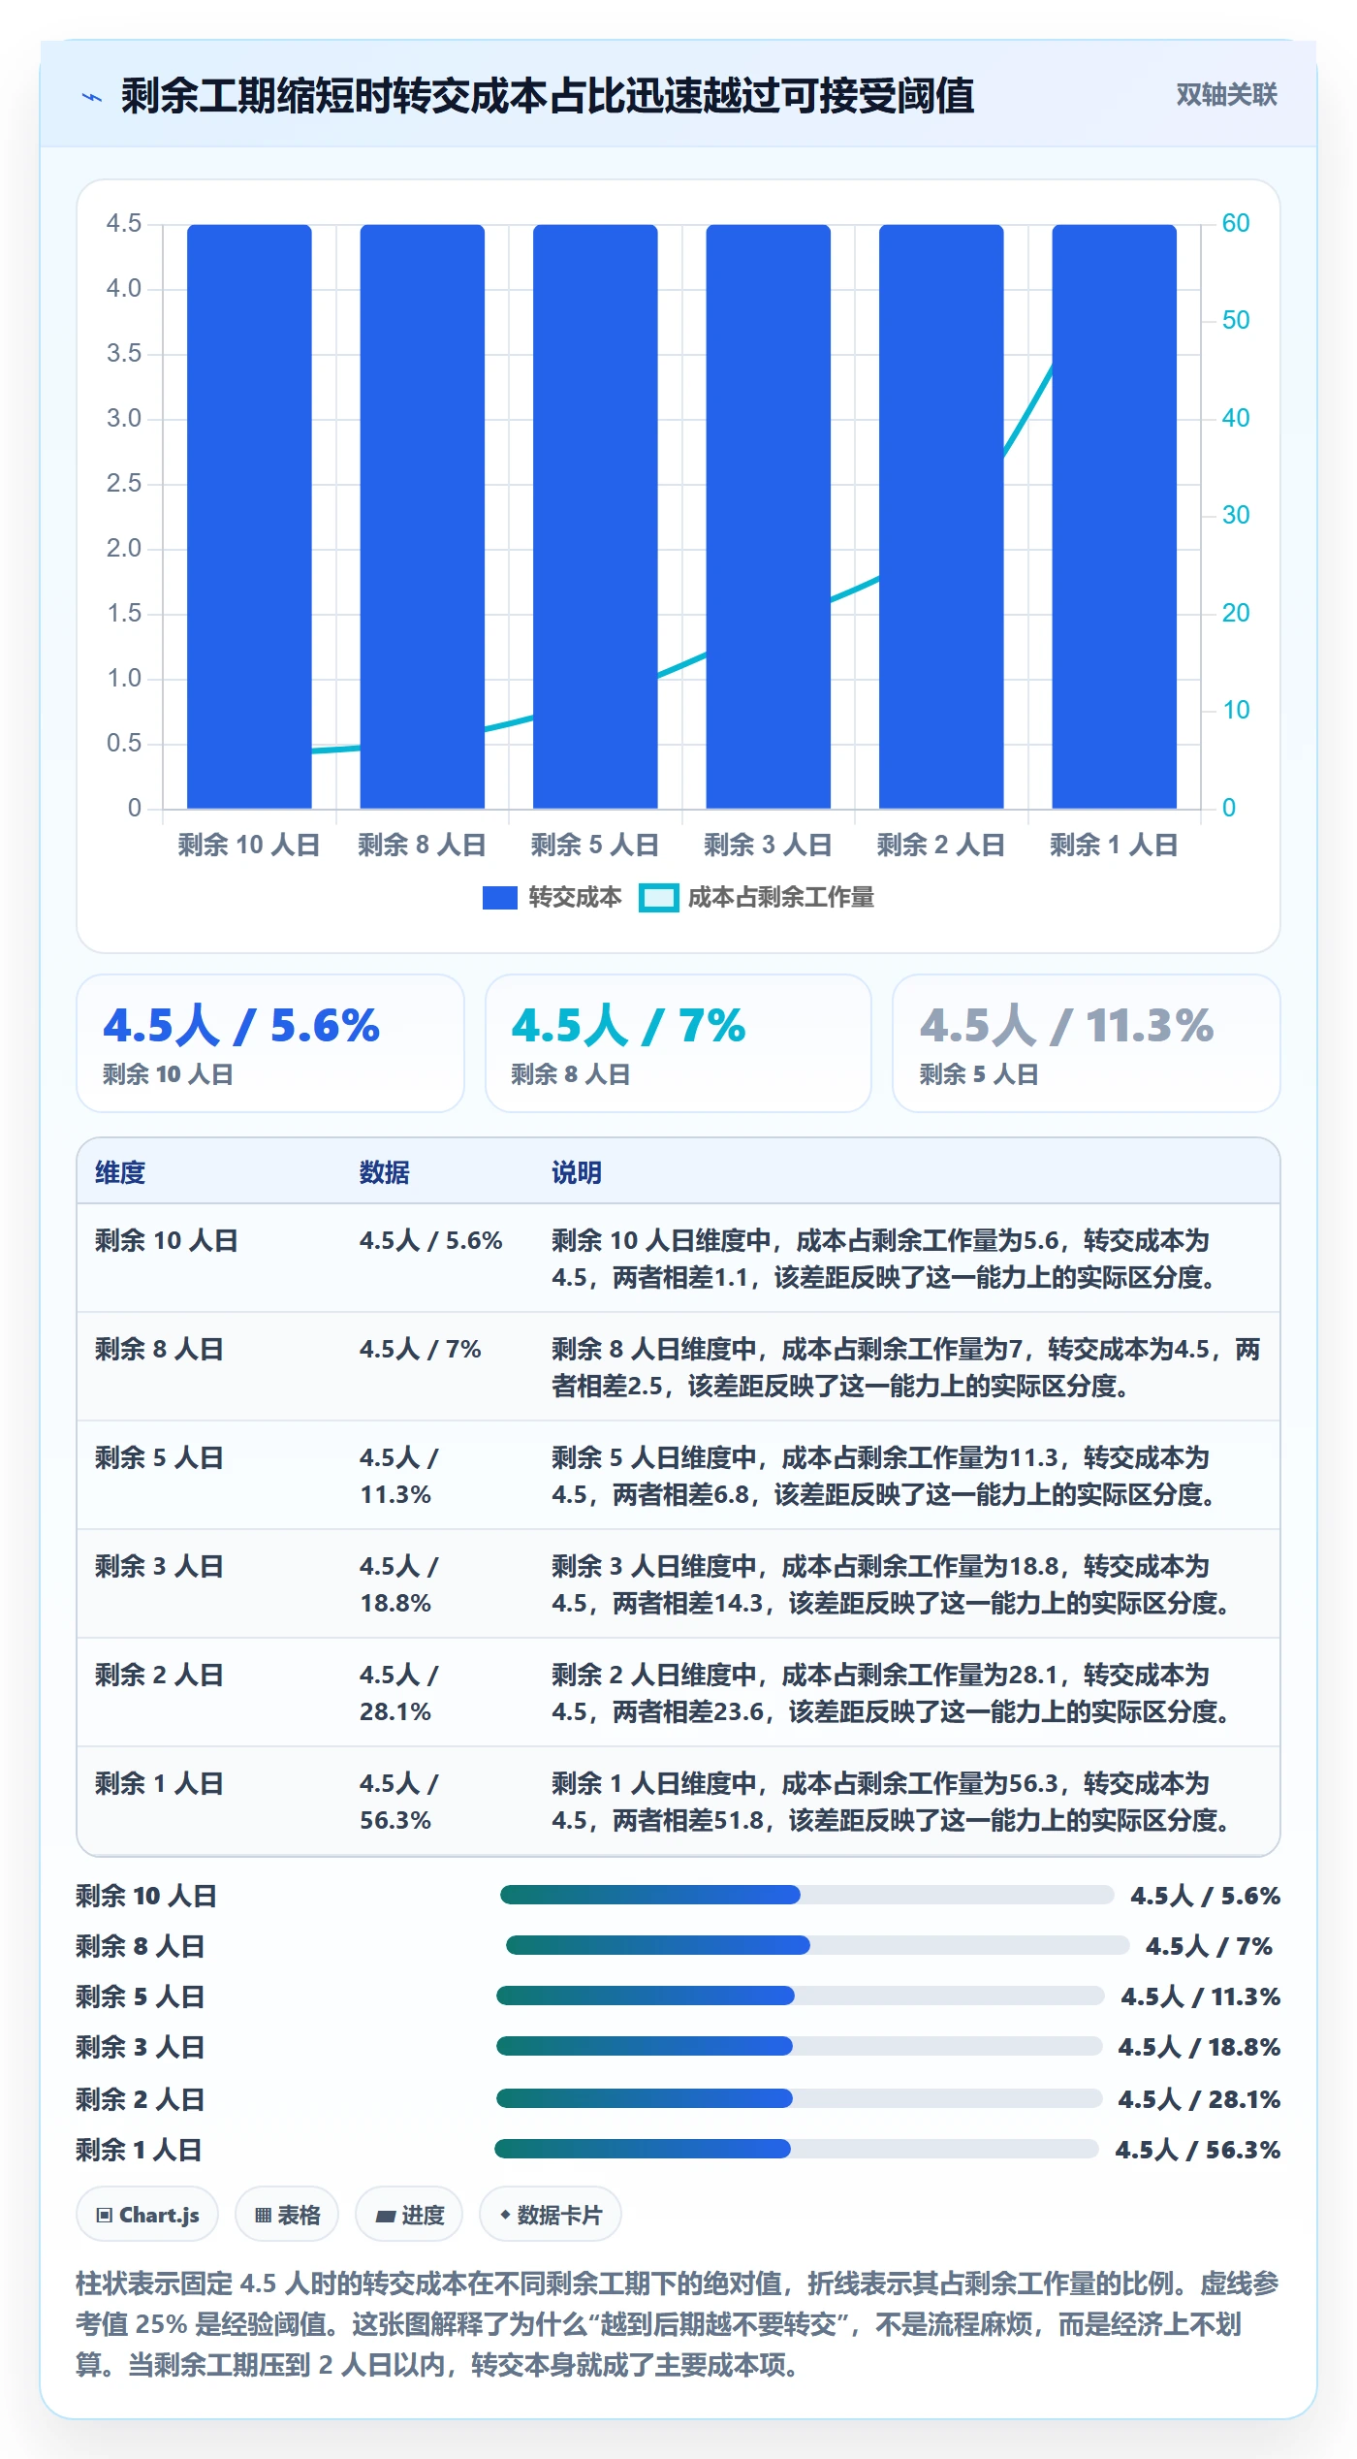Click progress bar for 剩余 8 人日
Image resolution: width=1357 pixels, height=2459 pixels.
817,1944
